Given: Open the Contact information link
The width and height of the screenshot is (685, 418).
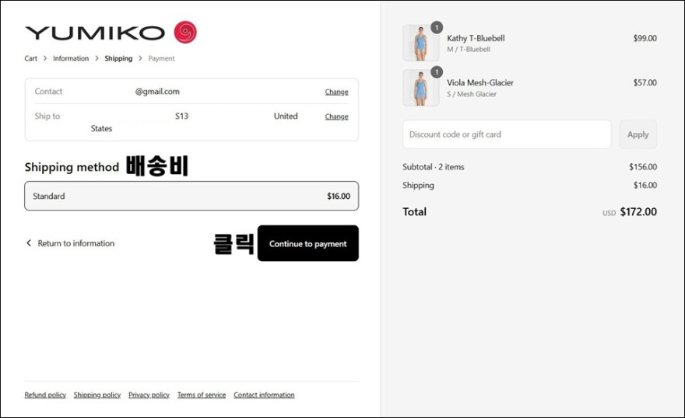Looking at the screenshot, I should (x=264, y=395).
